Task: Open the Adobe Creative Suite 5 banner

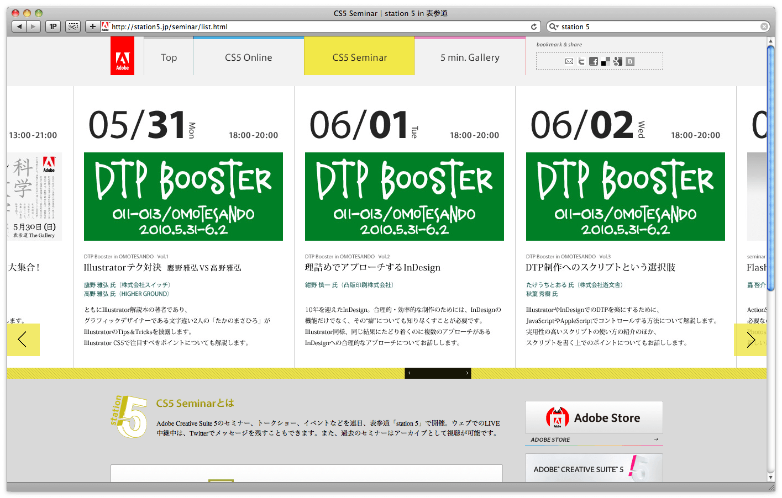Action: 594,468
